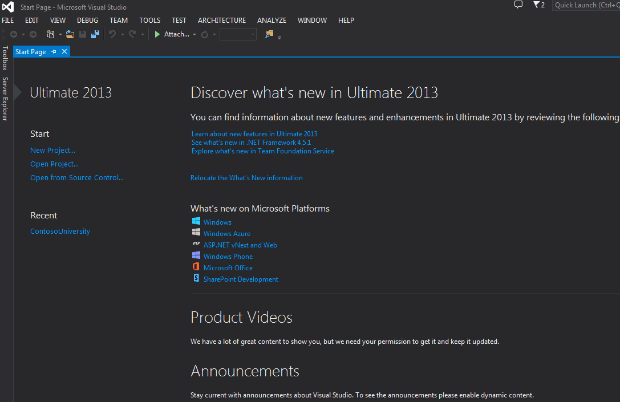Collapse the Start Page left panel arrow
The image size is (620, 402).
(18, 92)
